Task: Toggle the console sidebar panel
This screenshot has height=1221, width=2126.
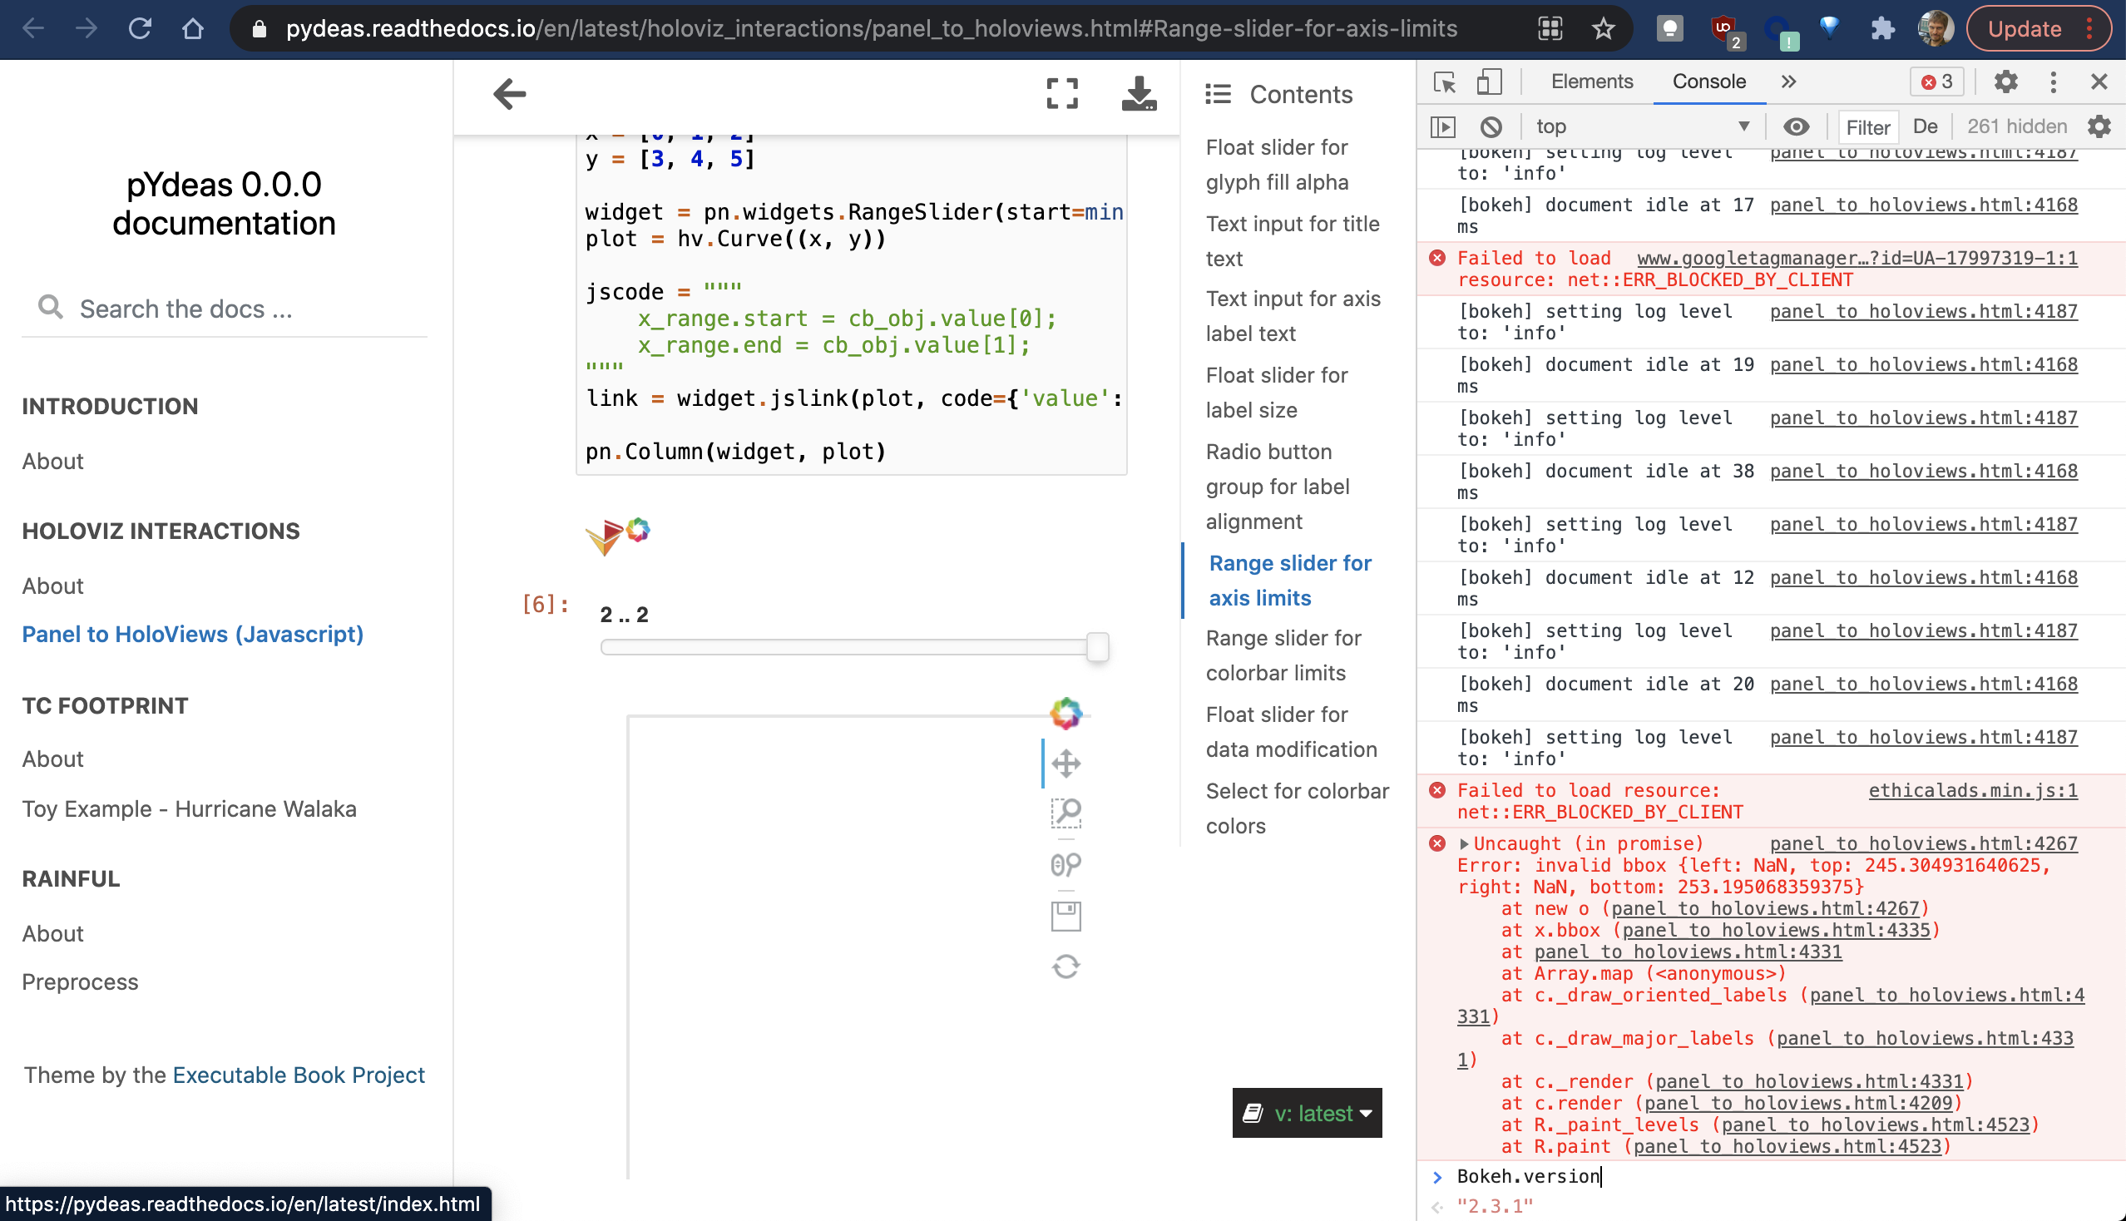Action: pyautogui.click(x=1442, y=126)
